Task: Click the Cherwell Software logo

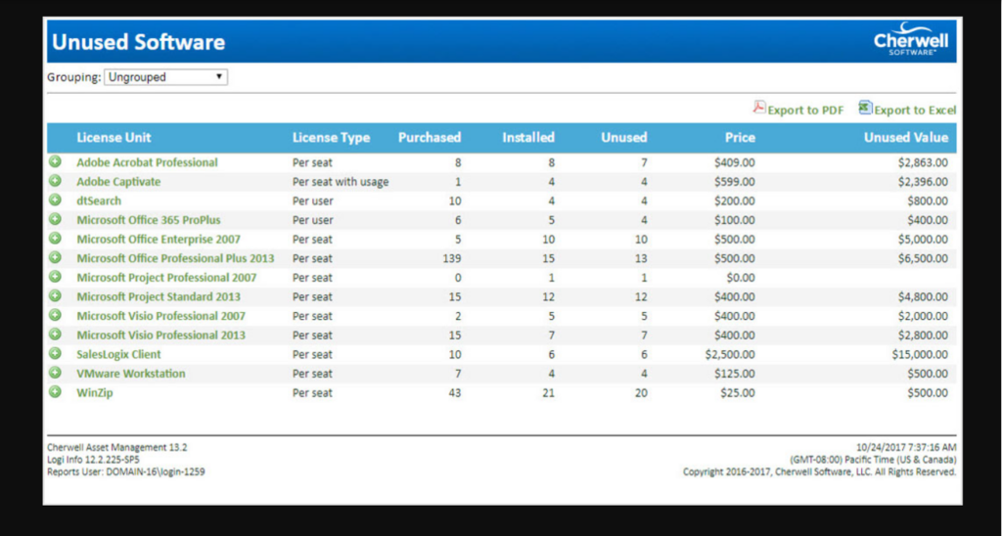Action: coord(911,40)
